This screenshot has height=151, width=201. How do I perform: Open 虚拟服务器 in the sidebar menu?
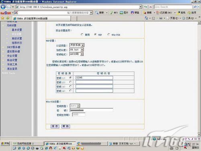pyautogui.click(x=13, y=52)
